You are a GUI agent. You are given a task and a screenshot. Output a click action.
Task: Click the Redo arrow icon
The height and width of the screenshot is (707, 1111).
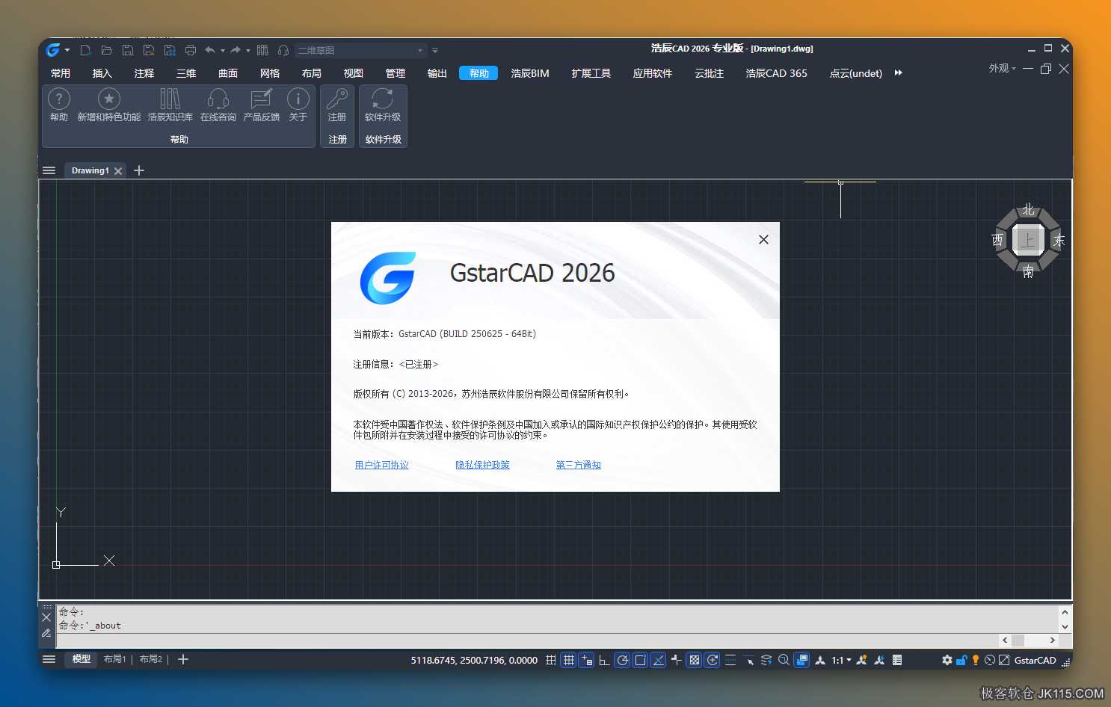(236, 50)
